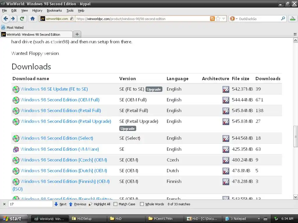This screenshot has width=298, height=223.
Task: Open the Edit menu
Action: pos(14,10)
